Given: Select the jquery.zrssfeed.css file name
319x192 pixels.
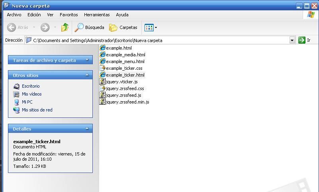Looking at the screenshot, I should (x=125, y=88).
